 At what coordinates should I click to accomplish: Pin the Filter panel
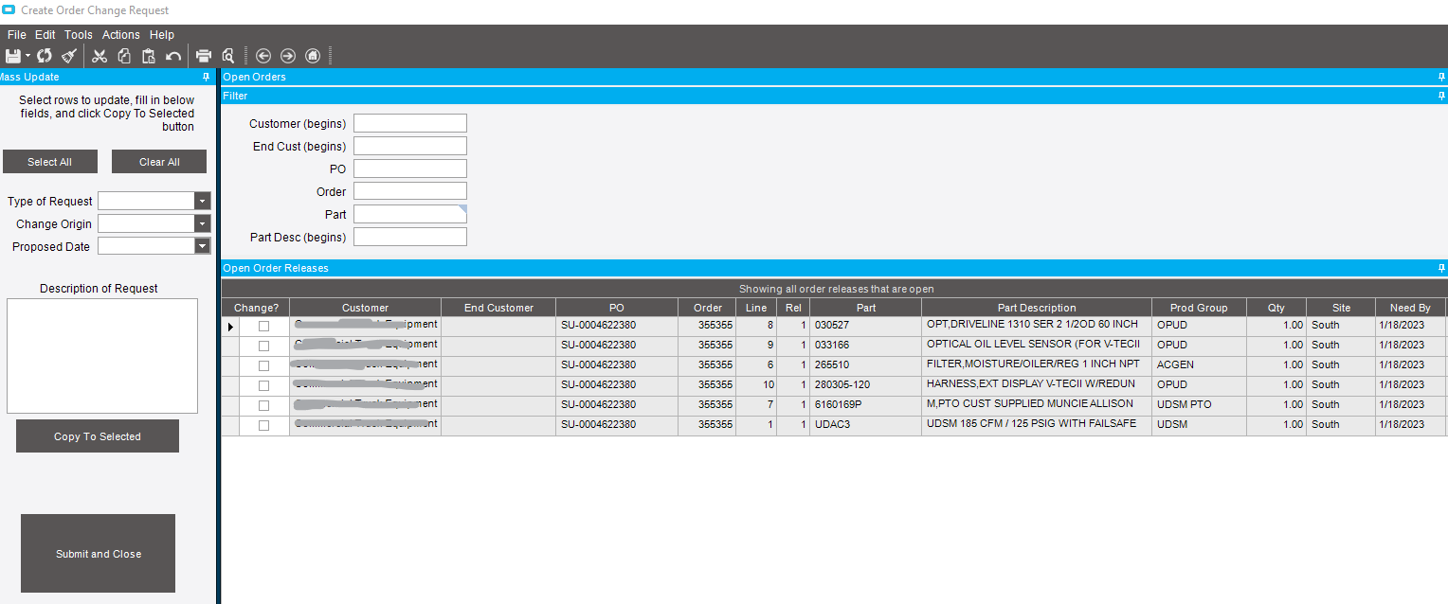coord(1441,96)
